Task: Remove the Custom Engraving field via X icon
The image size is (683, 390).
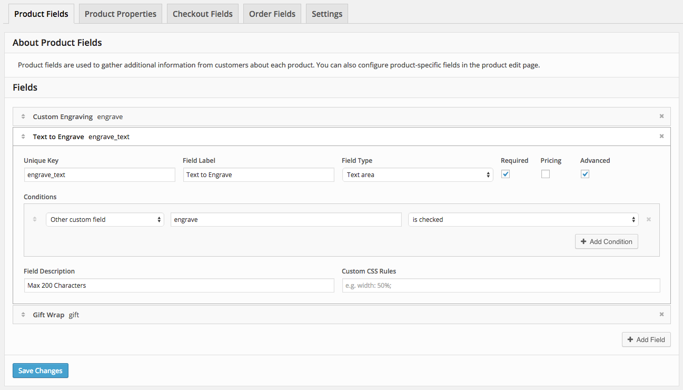Action: [661, 116]
